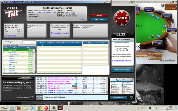Select table 9 row in the tables list
This screenshot has width=178, height=111.
[59, 45]
